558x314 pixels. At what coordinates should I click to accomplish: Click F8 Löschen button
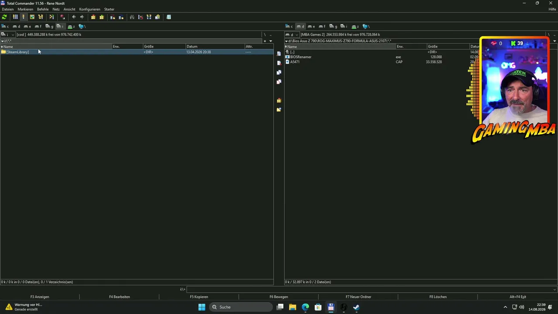438,297
